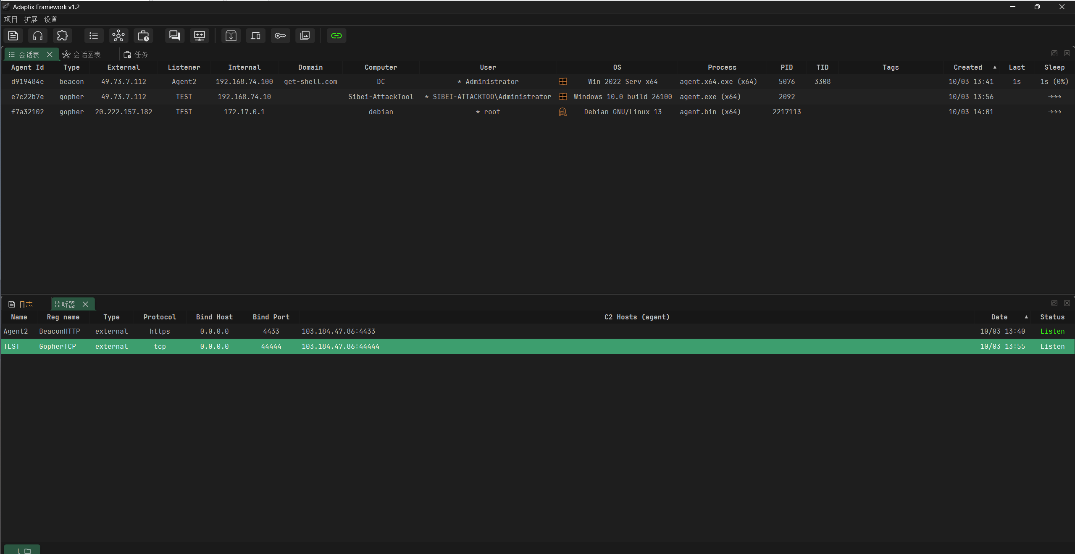Open the 项目 menu
The width and height of the screenshot is (1075, 554).
tap(11, 19)
